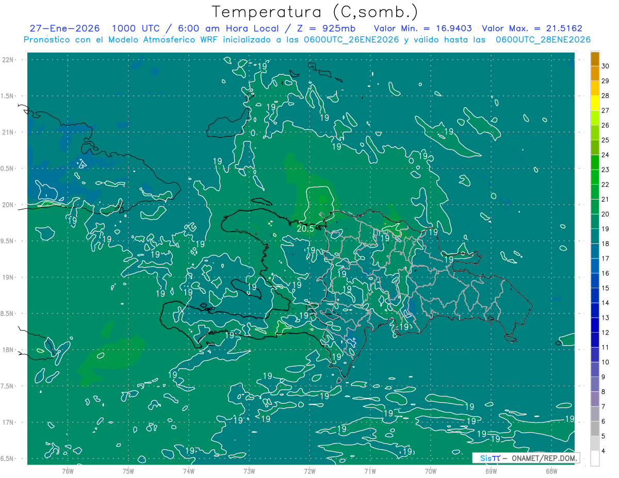Click the "69W" longitude axis label
This screenshot has height=478, width=619.
pos(491,471)
